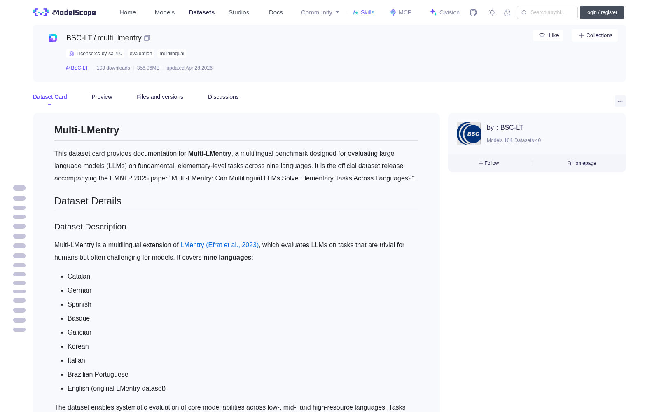Viewport: 659px width, 412px height.
Task: Navigate to Studios
Action: point(239,12)
